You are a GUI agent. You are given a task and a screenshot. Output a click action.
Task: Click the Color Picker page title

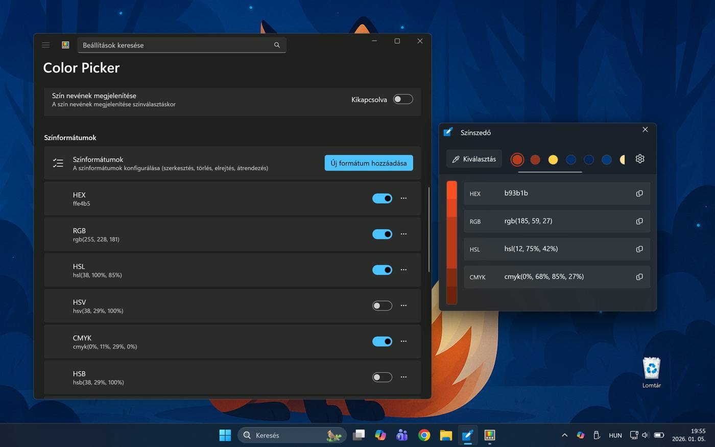pos(81,67)
